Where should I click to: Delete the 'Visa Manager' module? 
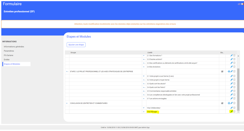pyautogui.click(x=235, y=112)
